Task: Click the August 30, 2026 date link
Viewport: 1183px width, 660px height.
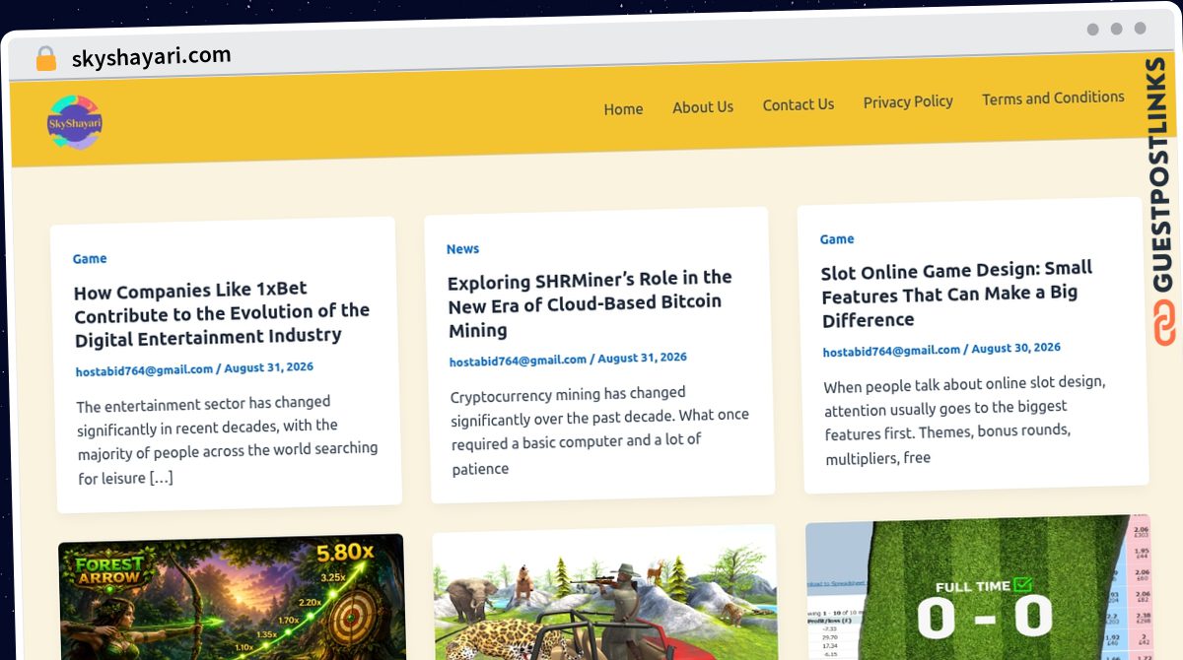Action: 1015,348
